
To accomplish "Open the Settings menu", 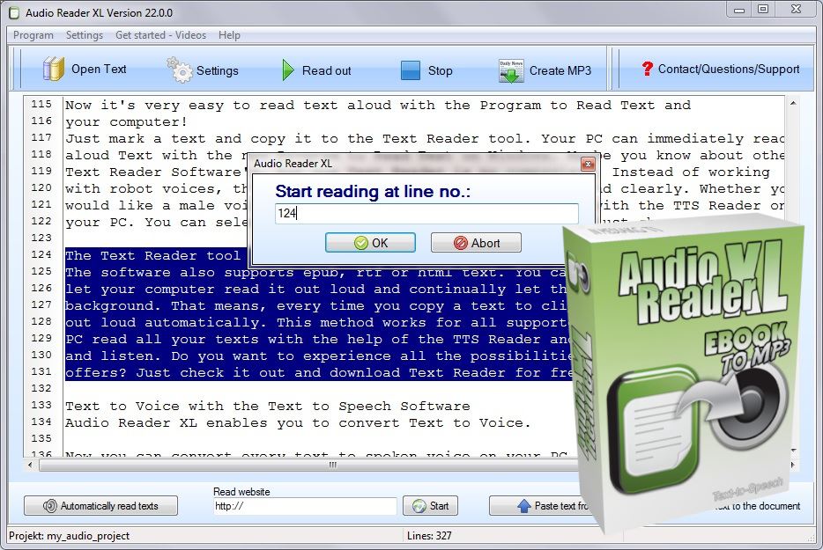I will tap(85, 35).
